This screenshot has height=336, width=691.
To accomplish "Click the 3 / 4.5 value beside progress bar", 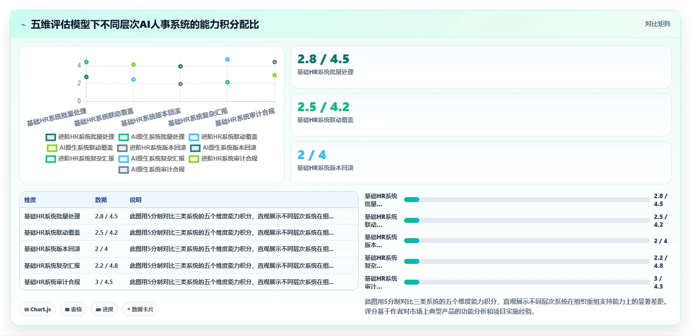I will (658, 282).
